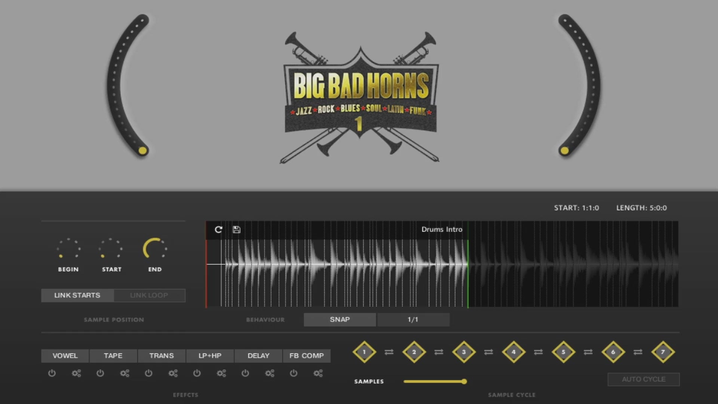This screenshot has width=718, height=404.
Task: Toggle the VOWEL effect power icon
Action: tap(52, 373)
